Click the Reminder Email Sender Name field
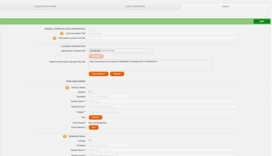The image size is (272, 156). pyautogui.click(x=163, y=150)
